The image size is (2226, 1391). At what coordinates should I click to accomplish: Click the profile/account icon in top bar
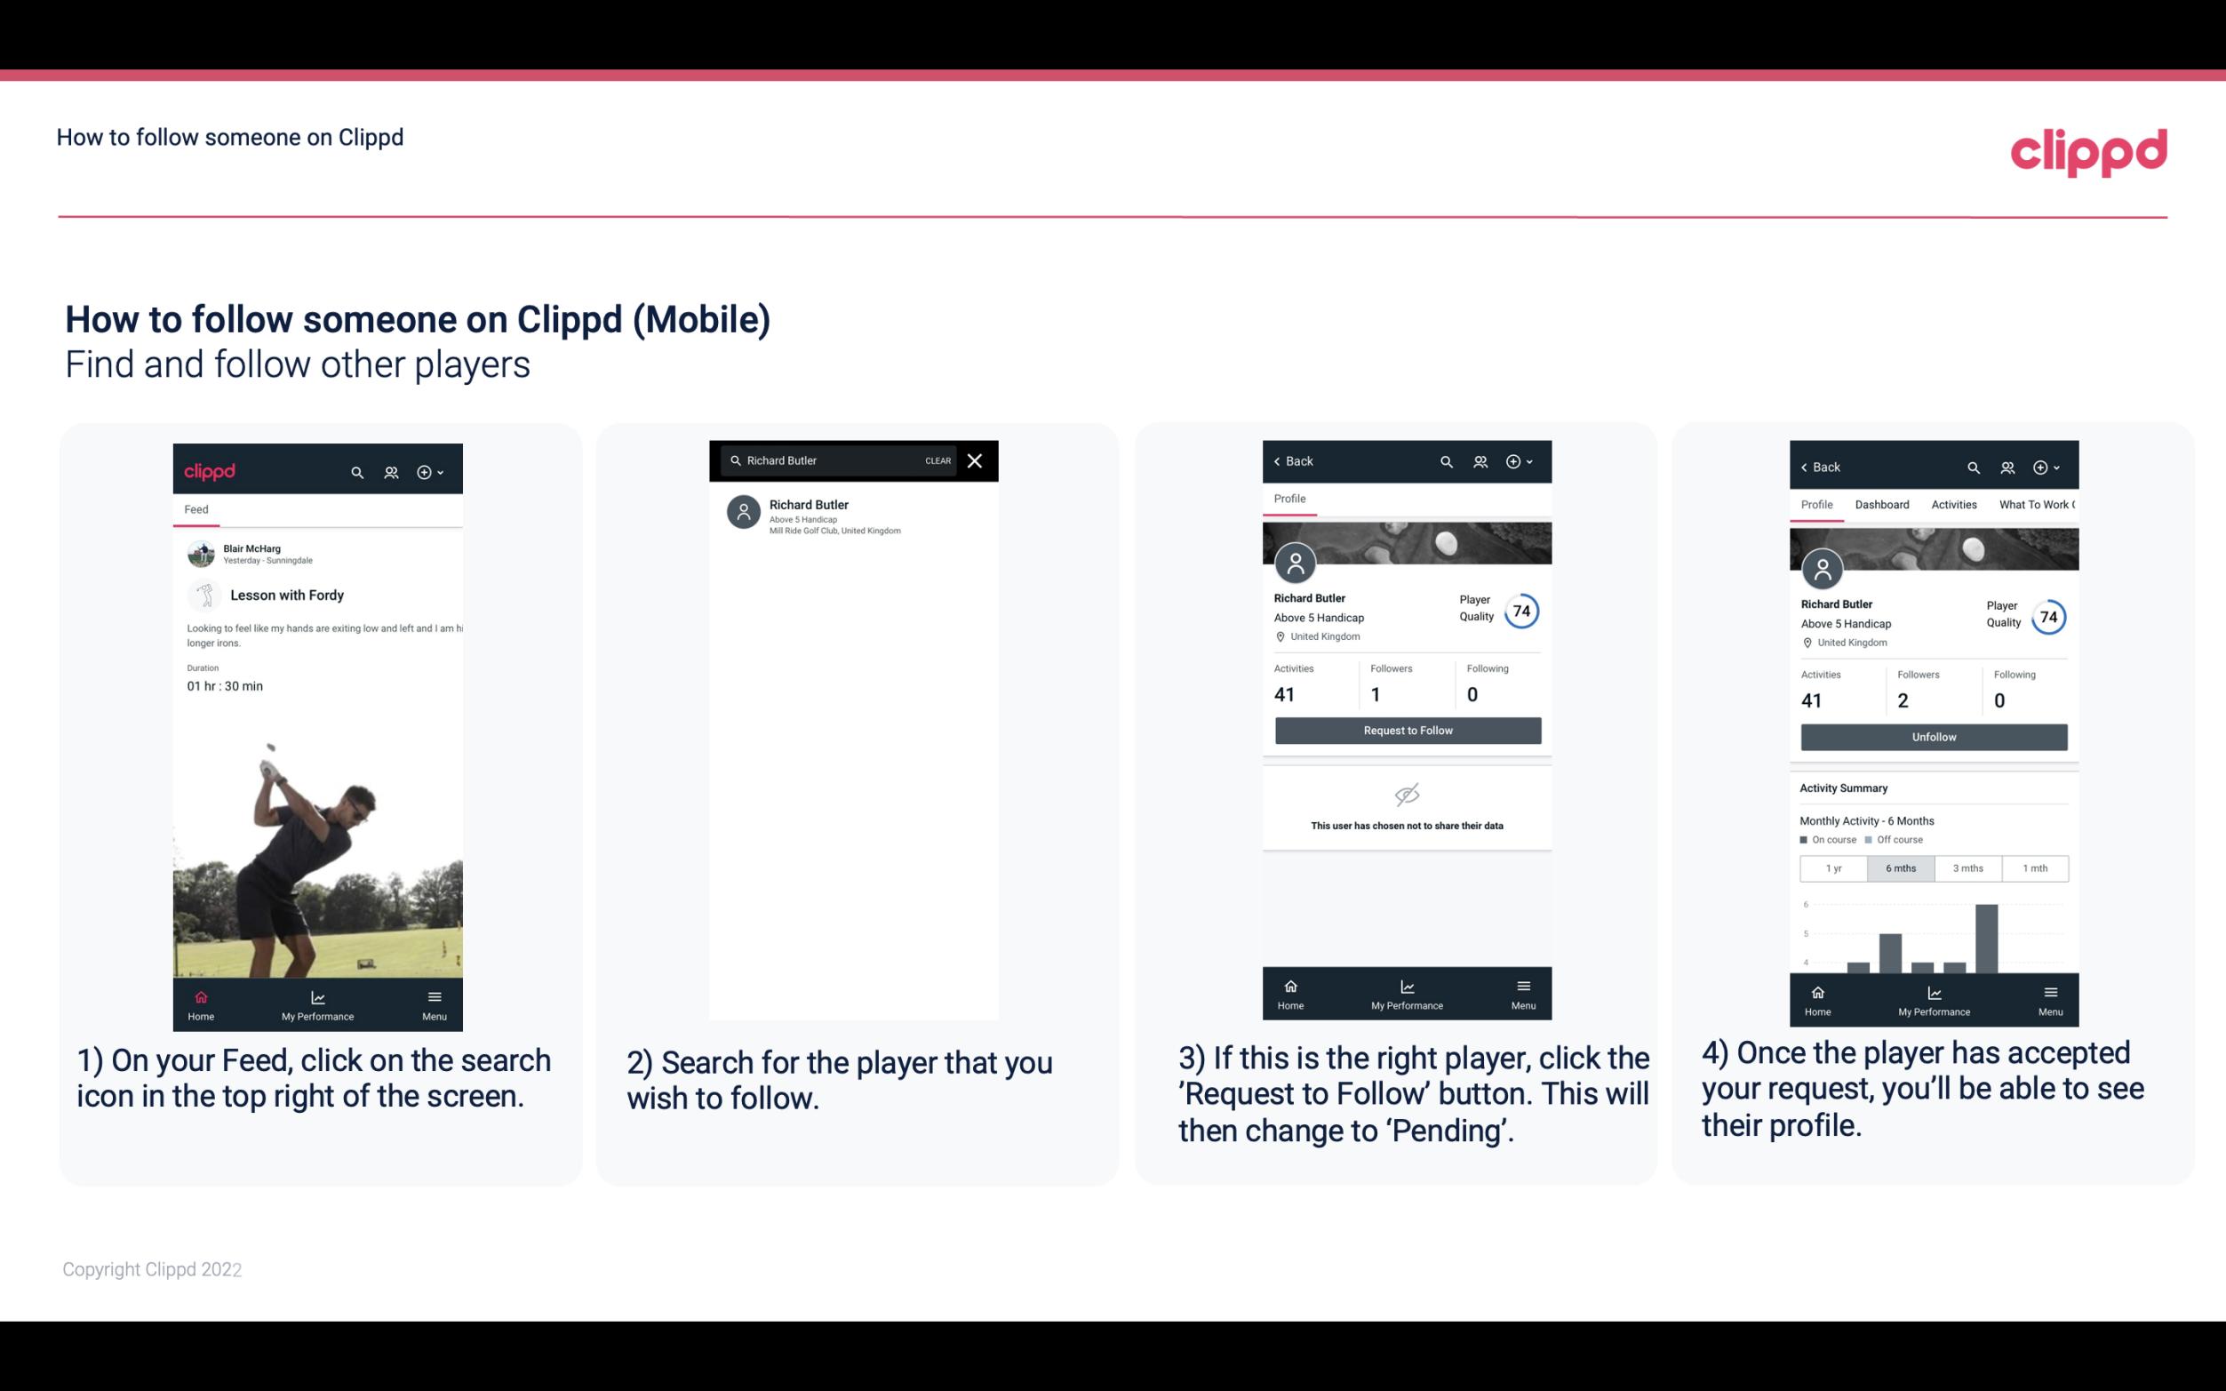pyautogui.click(x=389, y=471)
